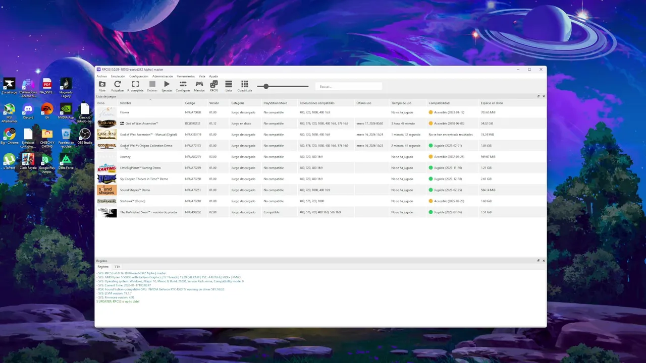Toggle fullscreen with P. completa icon
This screenshot has height=363, width=646.
(135, 84)
